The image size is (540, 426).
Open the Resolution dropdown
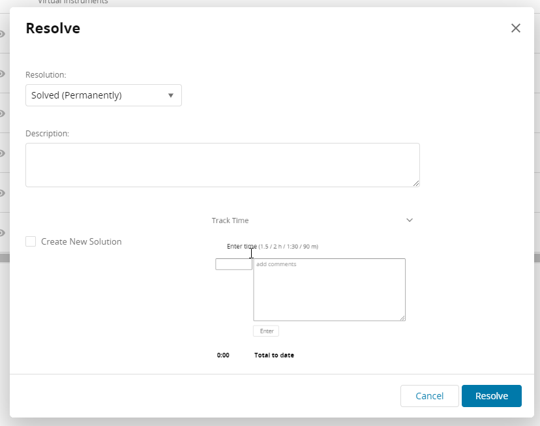click(104, 95)
